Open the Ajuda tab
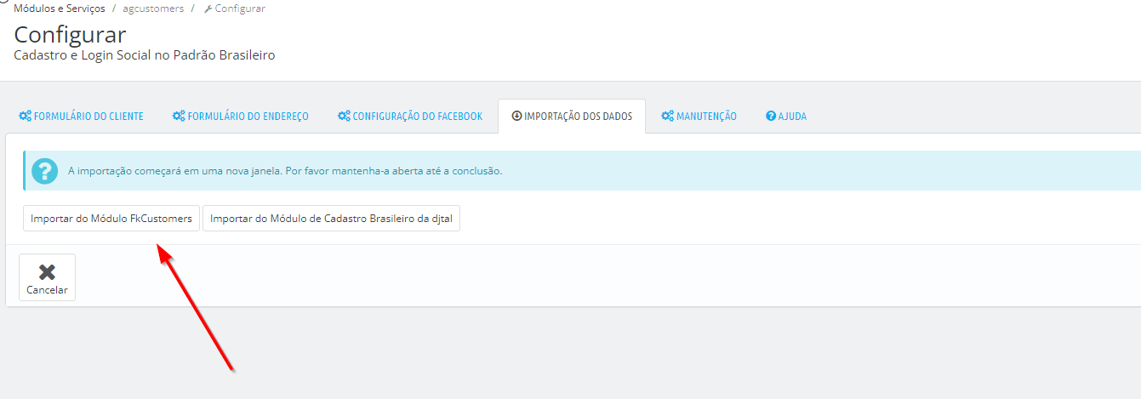Screen dimensions: 1141x399 click(x=785, y=117)
